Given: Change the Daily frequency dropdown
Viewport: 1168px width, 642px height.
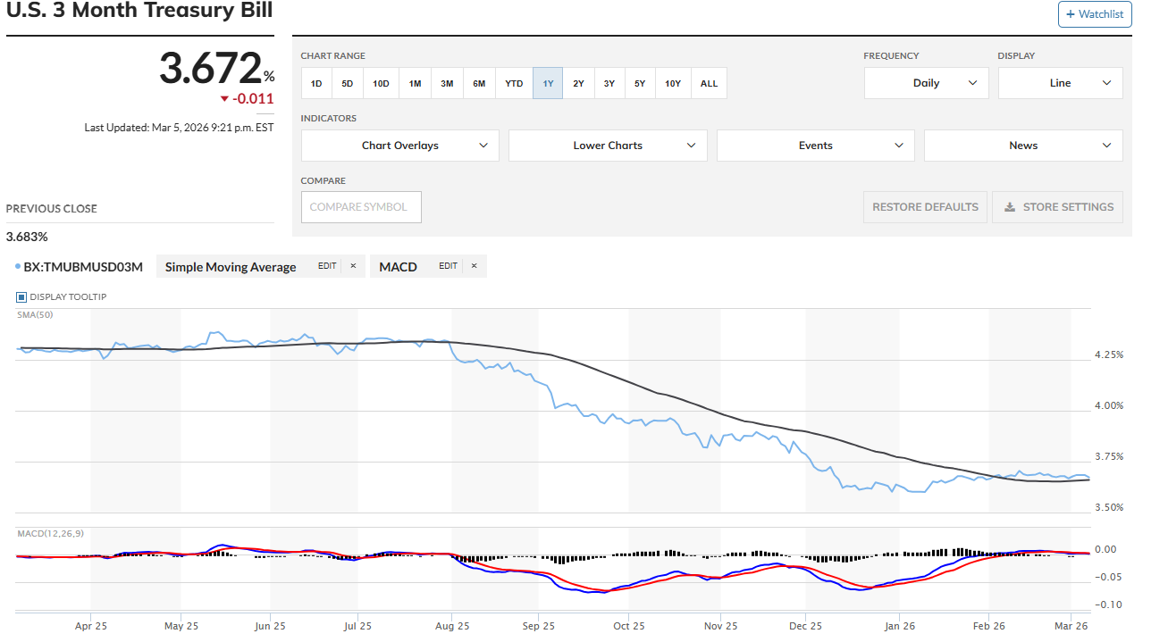Looking at the screenshot, I should click(x=926, y=83).
